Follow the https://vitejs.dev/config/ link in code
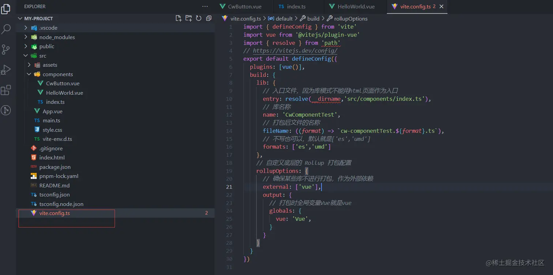553x275 pixels. [x=295, y=51]
